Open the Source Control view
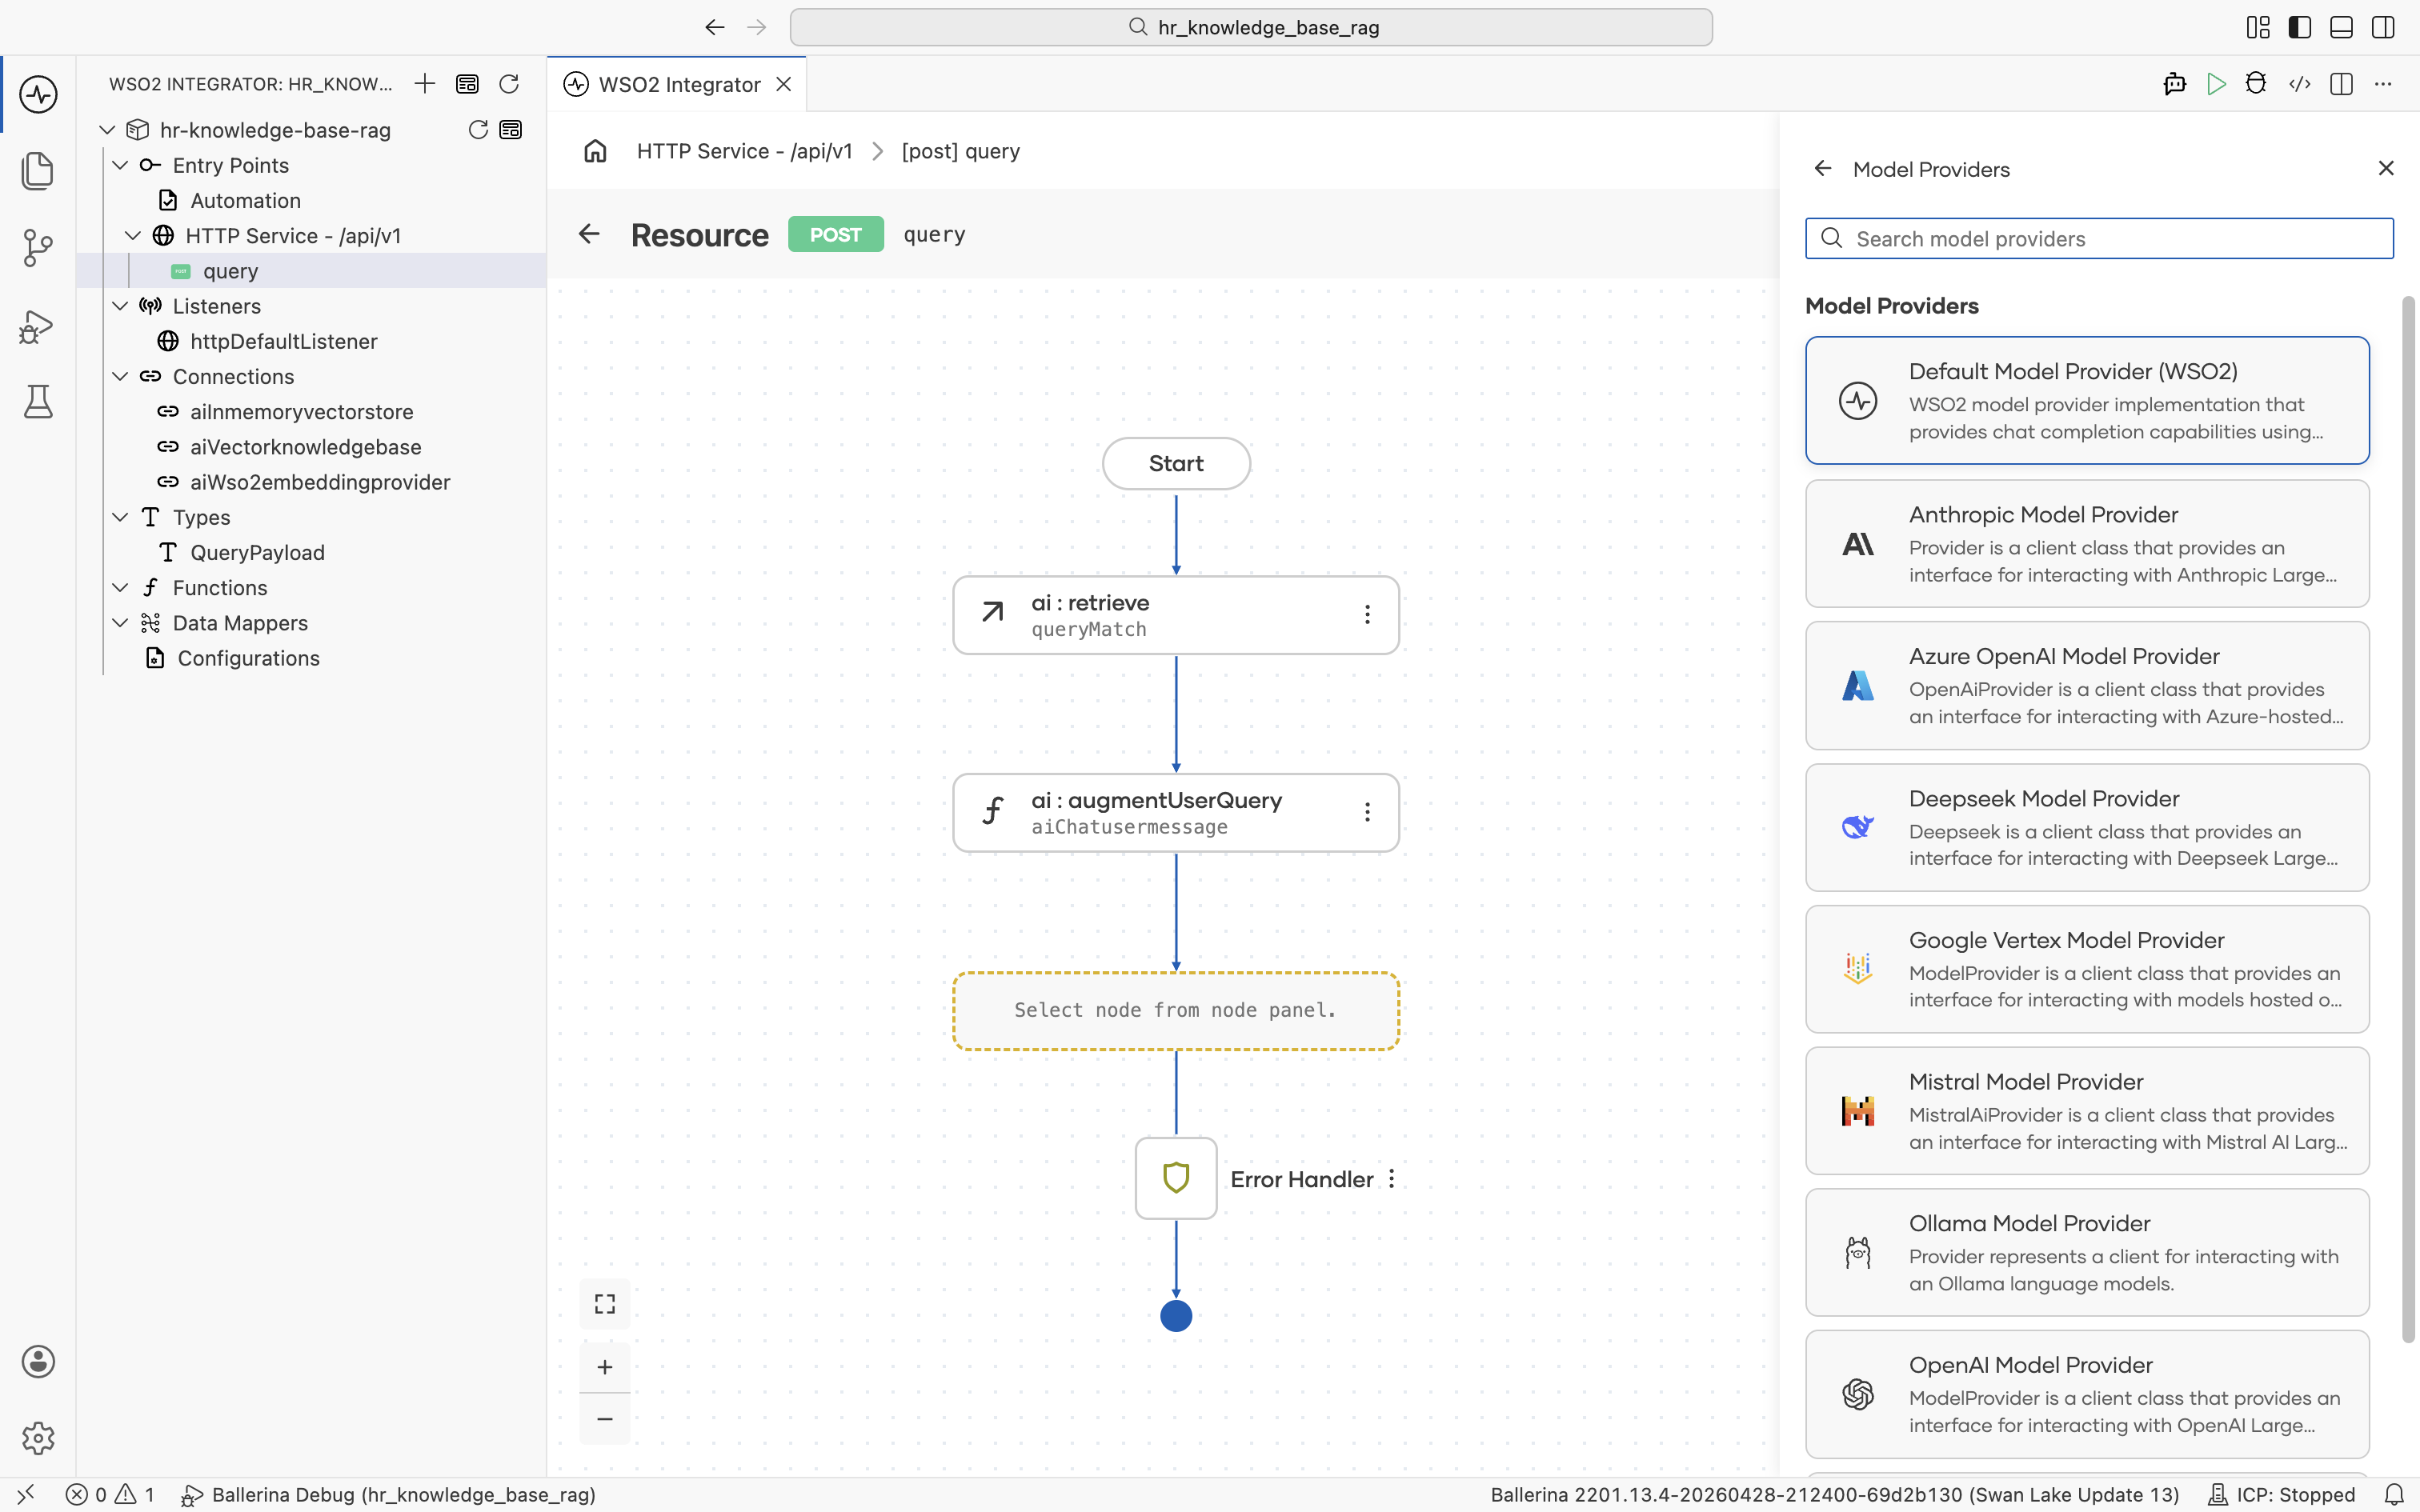Viewport: 2420px width, 1512px height. click(x=38, y=247)
